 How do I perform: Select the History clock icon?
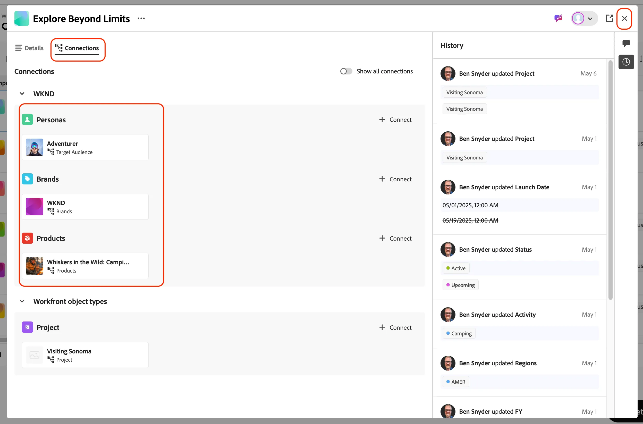click(626, 62)
